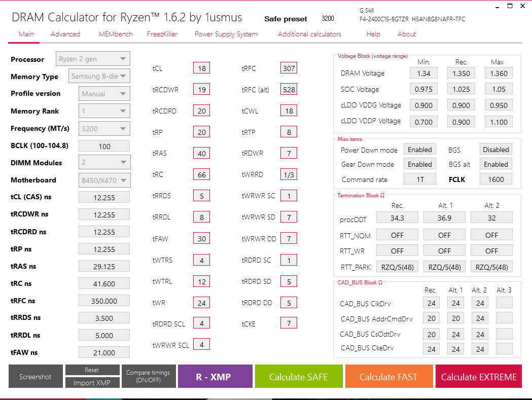Click RTT_PARK Rec. value RZQ/5(48)
The image size is (532, 400).
[x=397, y=267]
